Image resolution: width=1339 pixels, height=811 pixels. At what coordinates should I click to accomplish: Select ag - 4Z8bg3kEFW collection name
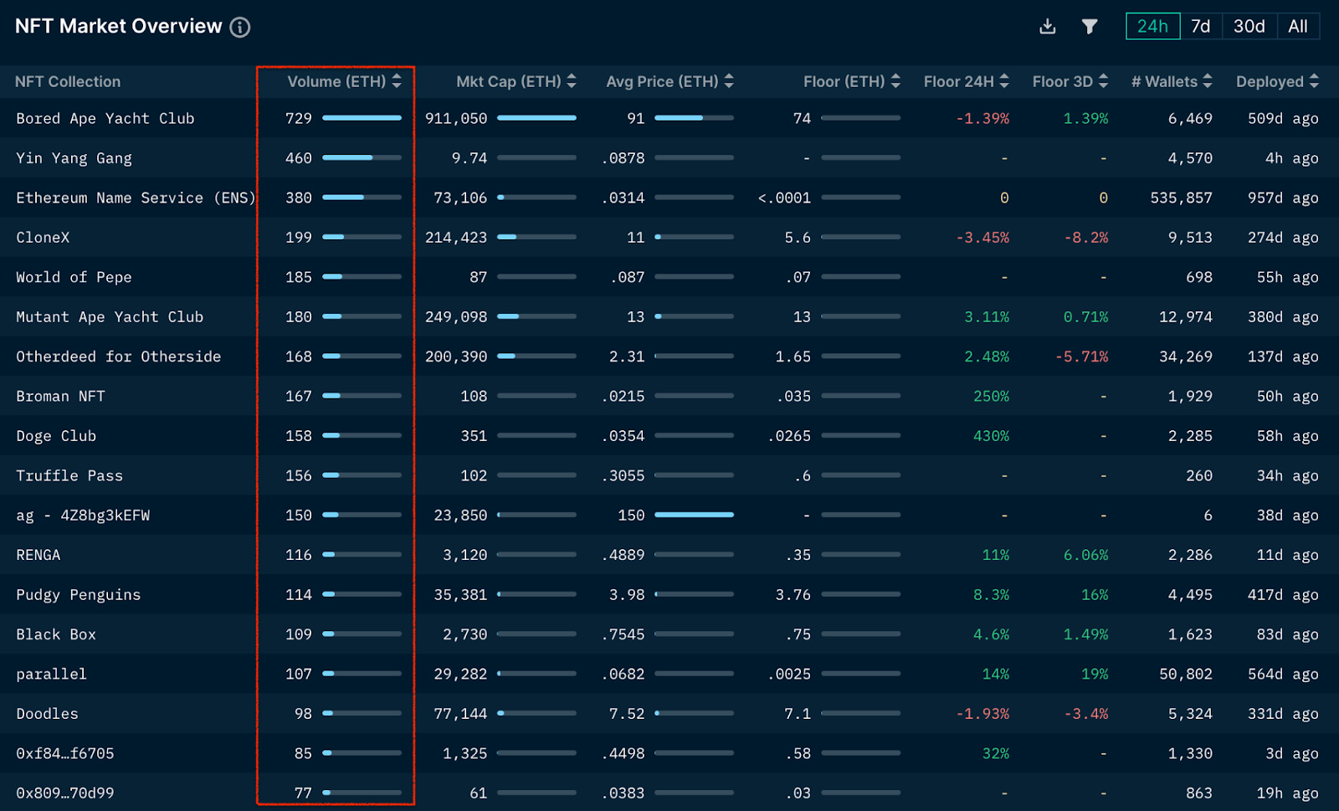click(83, 516)
